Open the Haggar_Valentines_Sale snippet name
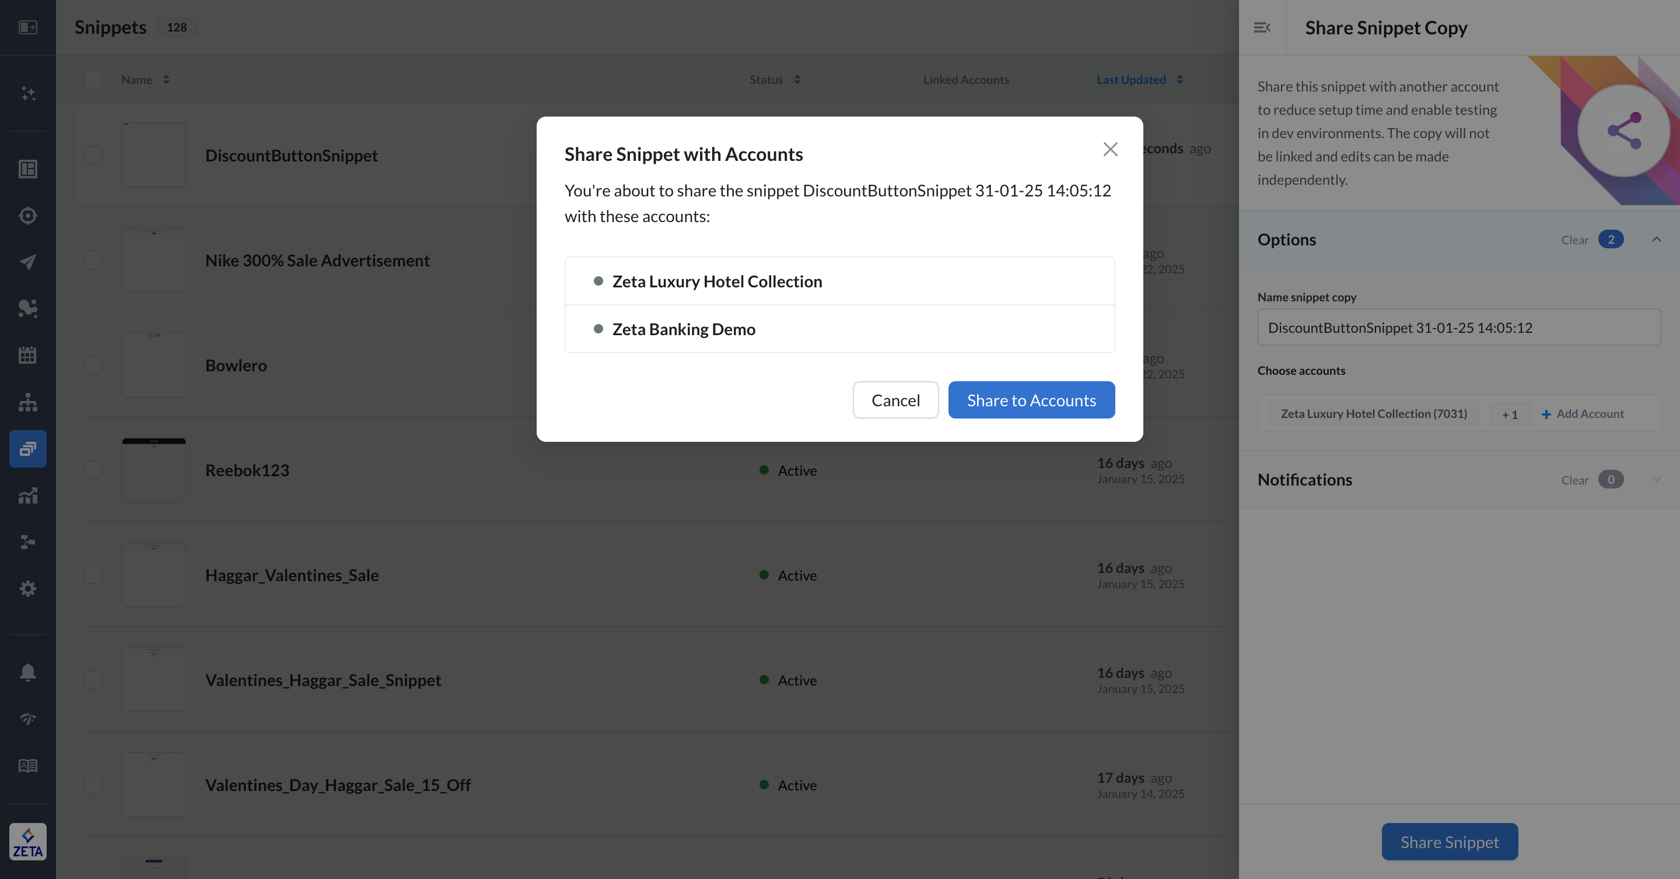Viewport: 1680px width, 879px height. coord(292,575)
